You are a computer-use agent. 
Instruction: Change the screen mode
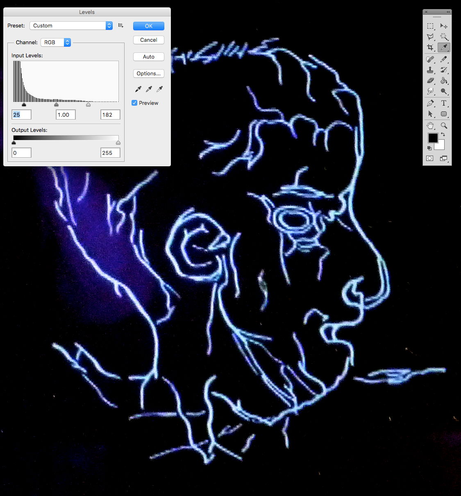[x=444, y=159]
